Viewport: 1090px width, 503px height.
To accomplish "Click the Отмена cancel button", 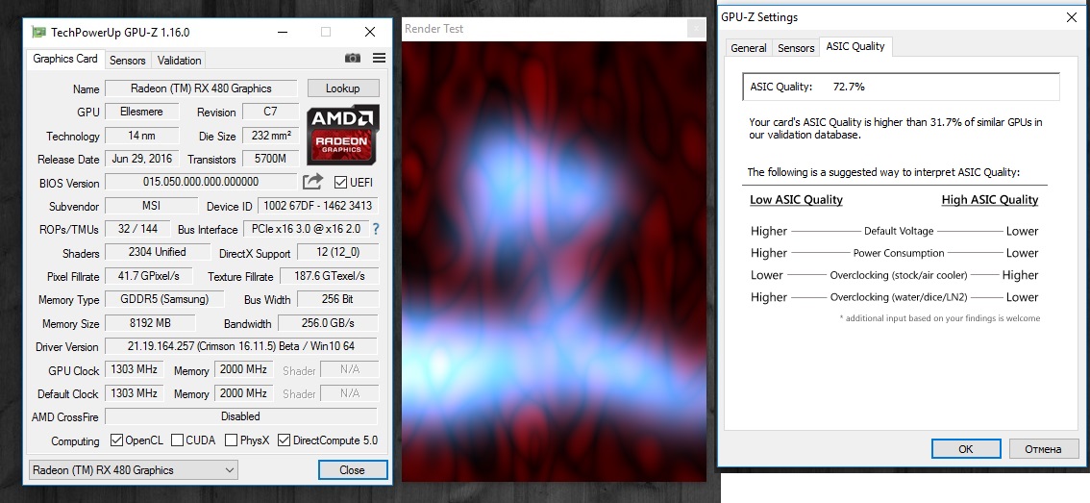I will click(x=1044, y=449).
